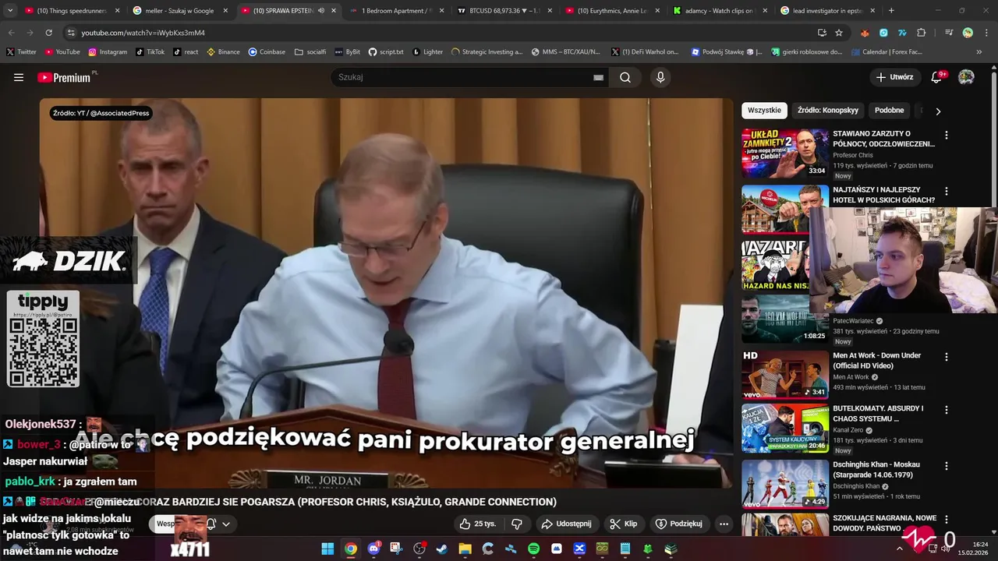Open more actions ellipsis under video
The image size is (998, 561).
coord(724,524)
